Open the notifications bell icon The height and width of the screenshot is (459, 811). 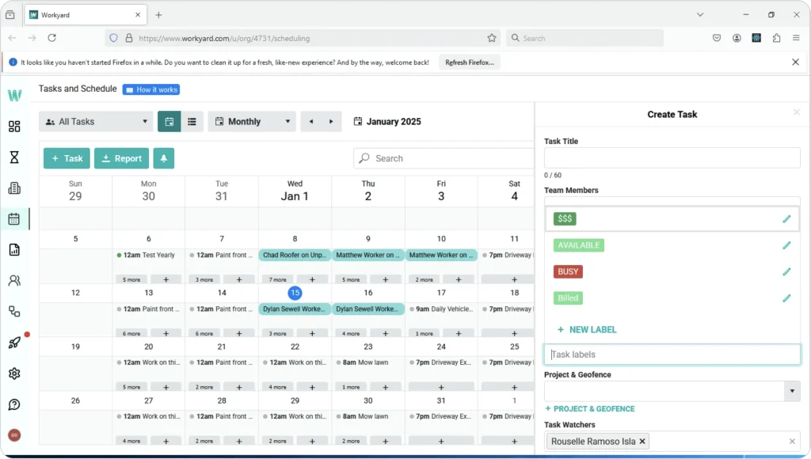point(164,158)
